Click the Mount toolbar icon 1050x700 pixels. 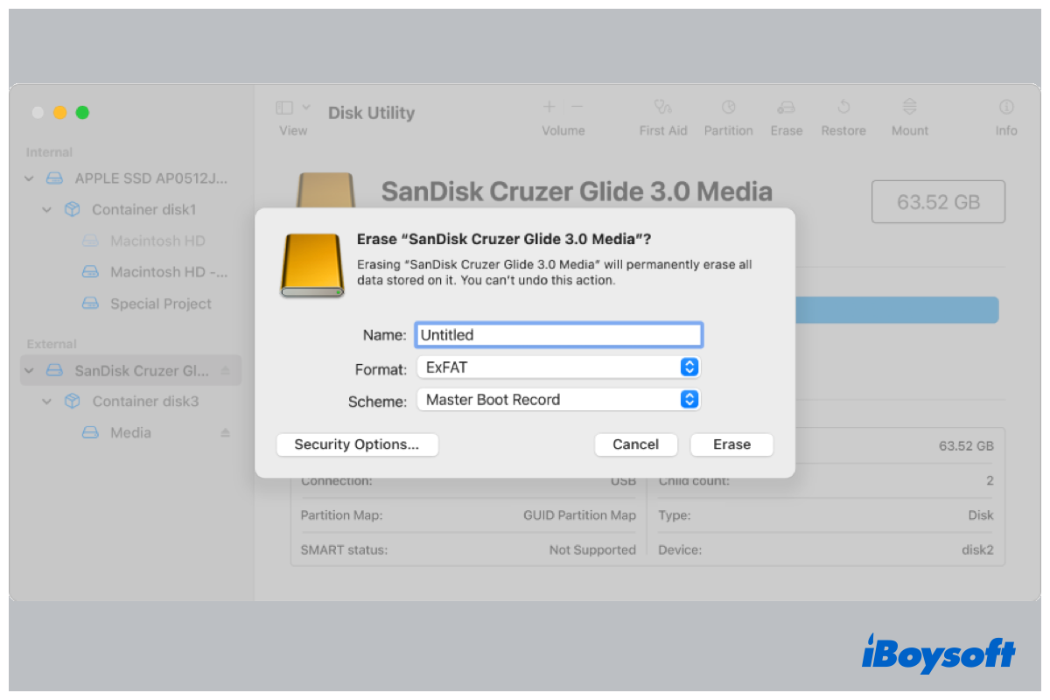909,108
